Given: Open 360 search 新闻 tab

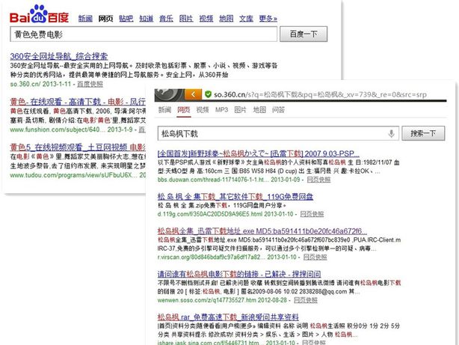Looking at the screenshot, I should (164, 110).
